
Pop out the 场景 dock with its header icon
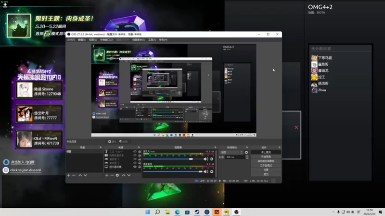point(101,147)
